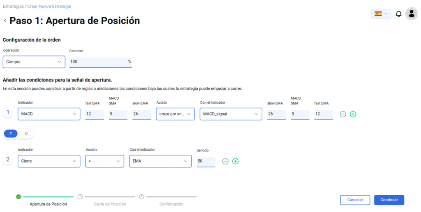Remove condition 1 with the minus icon
Screen dimensions: 421x212
click(x=343, y=114)
